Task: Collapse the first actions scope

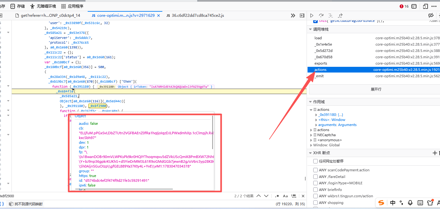Action: [x=311, y=110]
